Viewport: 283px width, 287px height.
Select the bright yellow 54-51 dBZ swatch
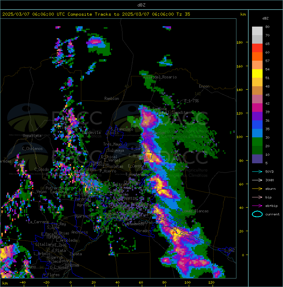coord(257,74)
